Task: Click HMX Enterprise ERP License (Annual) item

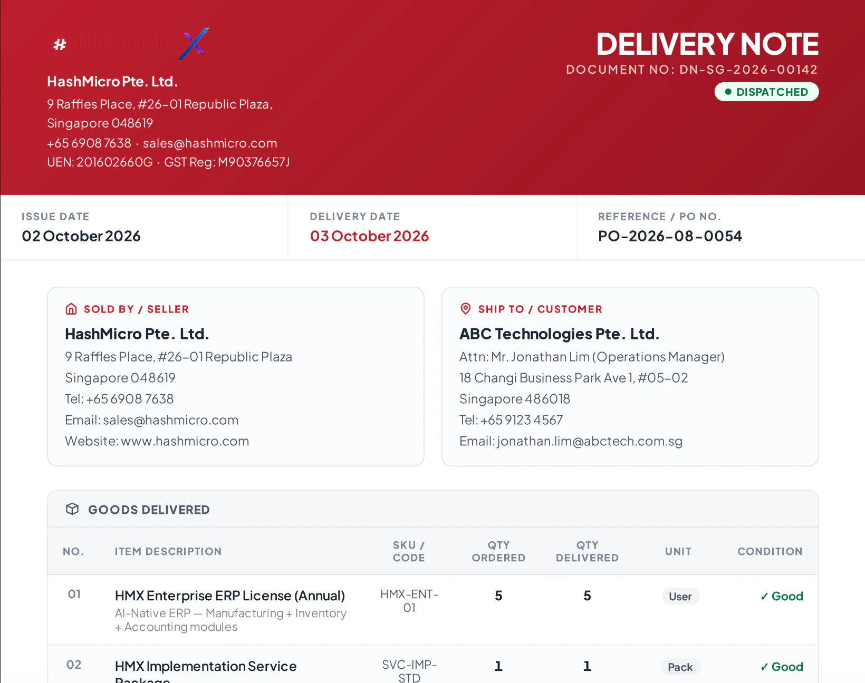Action: tap(230, 596)
